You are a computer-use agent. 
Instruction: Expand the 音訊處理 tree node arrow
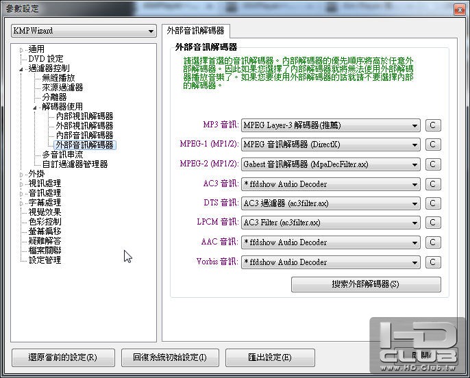pyautogui.click(x=21, y=194)
